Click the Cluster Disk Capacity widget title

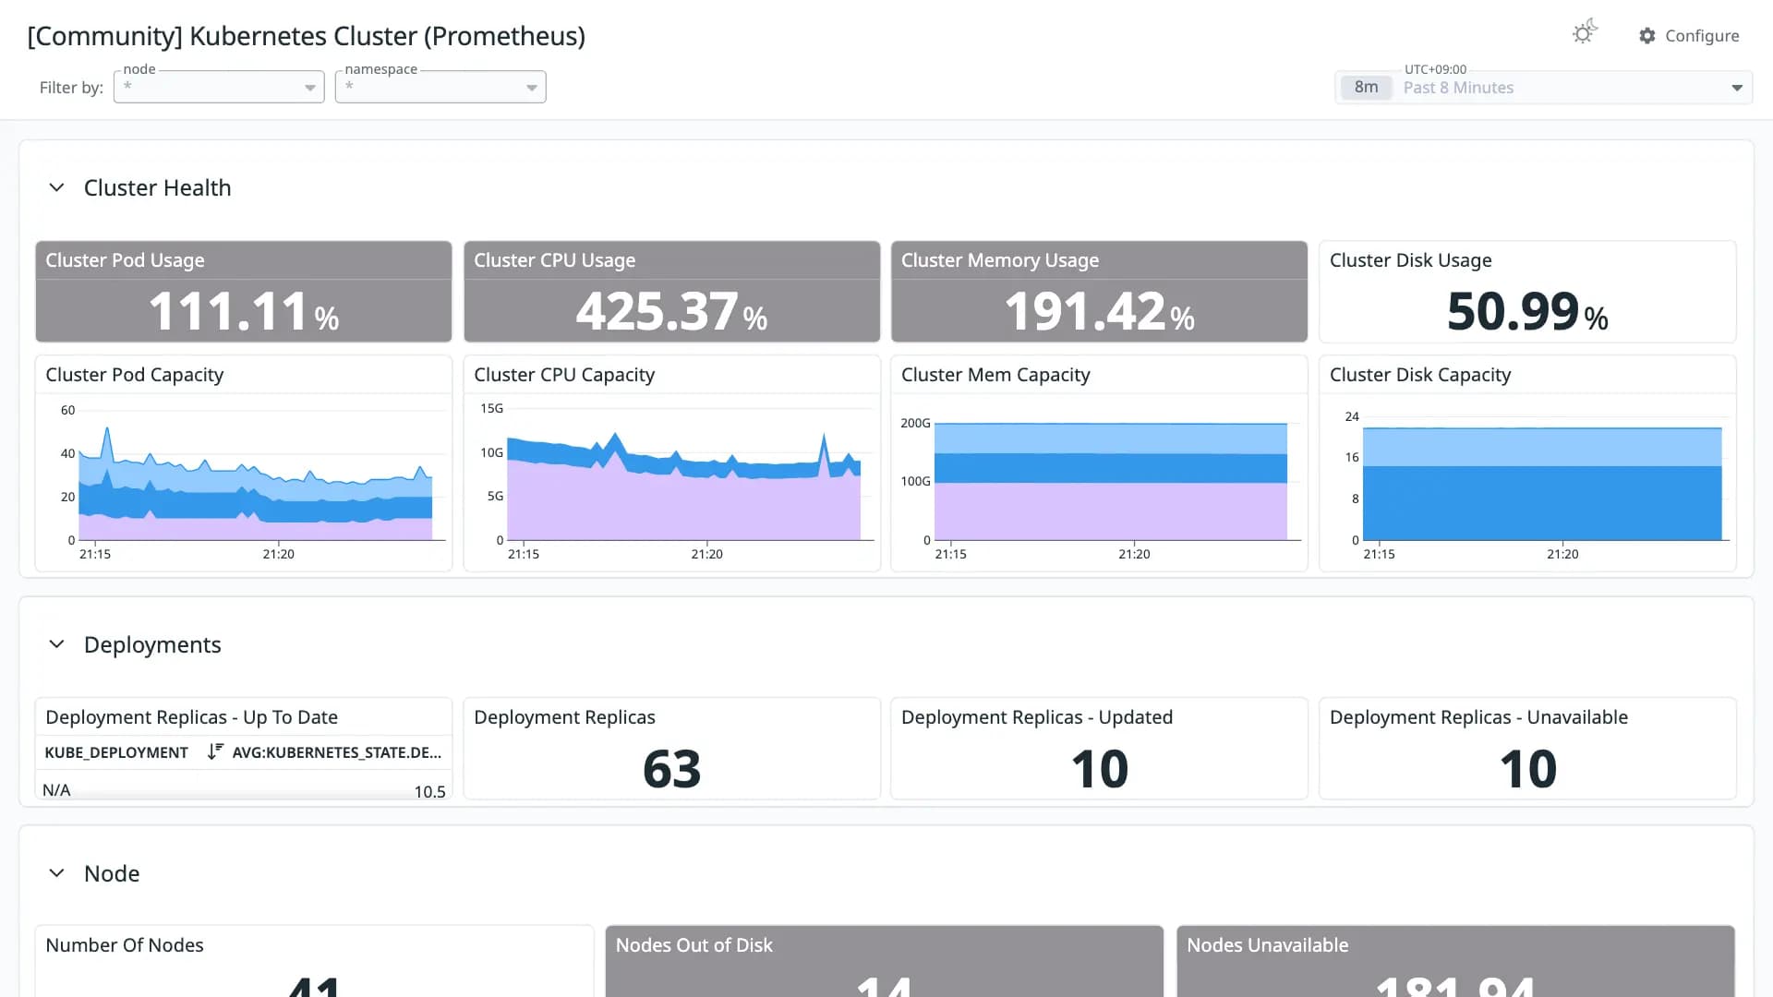click(1420, 375)
